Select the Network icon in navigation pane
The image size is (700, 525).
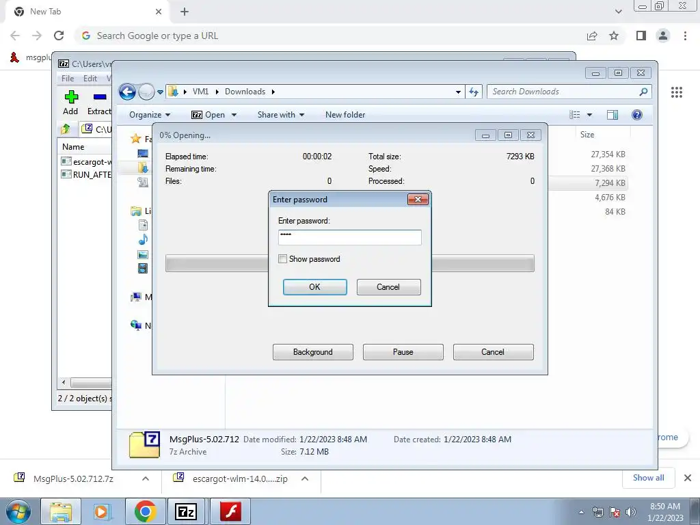tap(136, 325)
